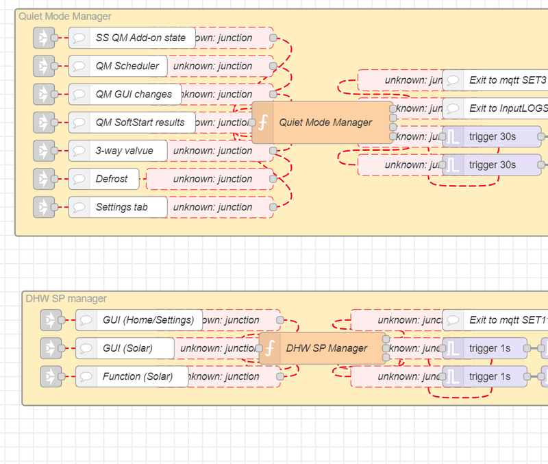
Task: Select the DHW SP Manager function node
Action: click(323, 348)
